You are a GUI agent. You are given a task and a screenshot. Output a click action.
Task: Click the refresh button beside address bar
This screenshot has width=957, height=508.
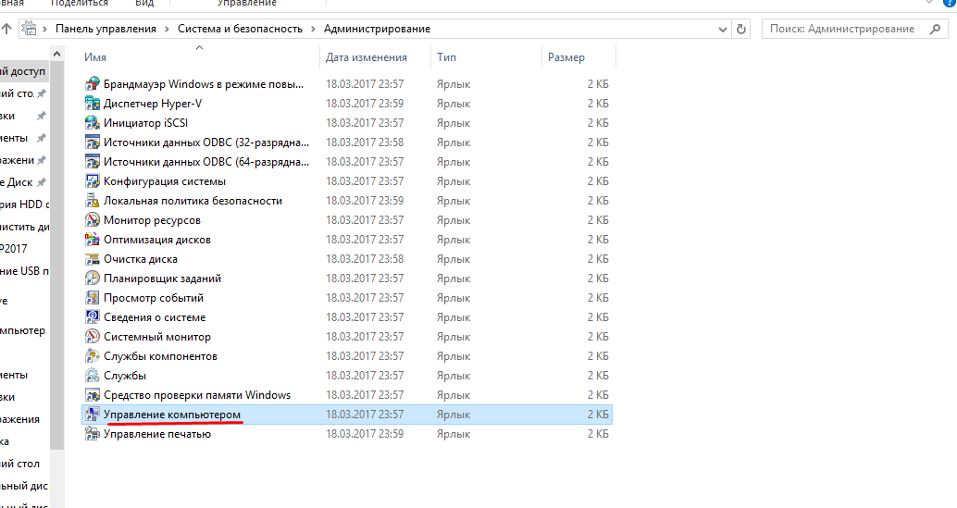(741, 29)
